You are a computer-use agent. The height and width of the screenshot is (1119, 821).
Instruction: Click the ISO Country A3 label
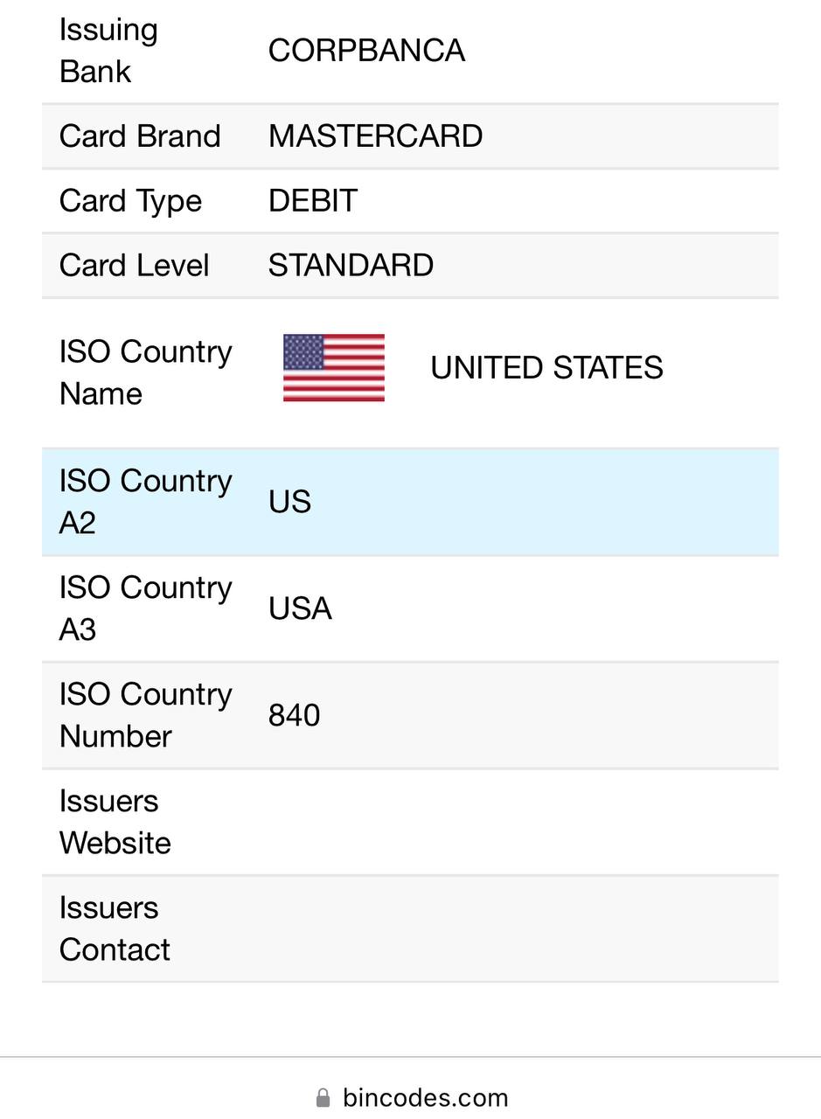pyautogui.click(x=146, y=608)
